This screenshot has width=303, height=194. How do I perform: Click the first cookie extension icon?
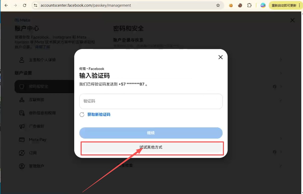click(x=231, y=5)
